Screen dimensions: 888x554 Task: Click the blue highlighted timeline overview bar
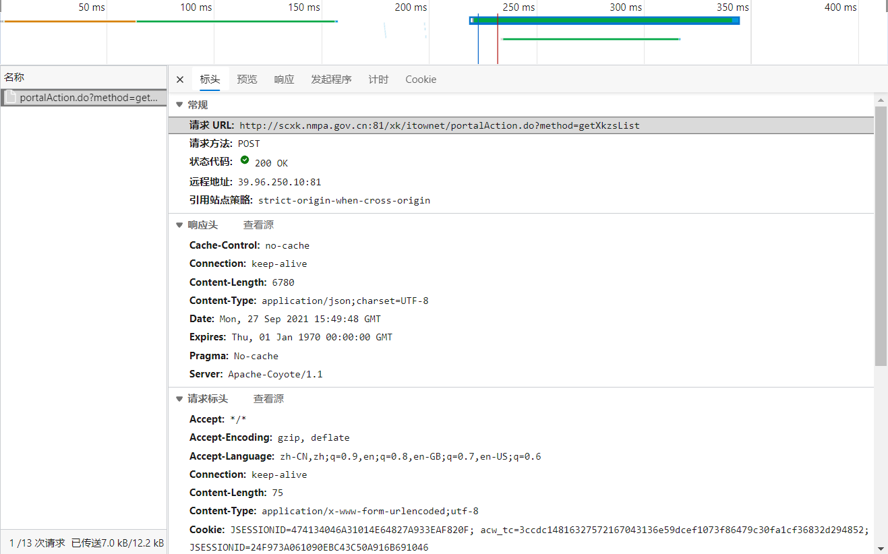[x=605, y=20]
